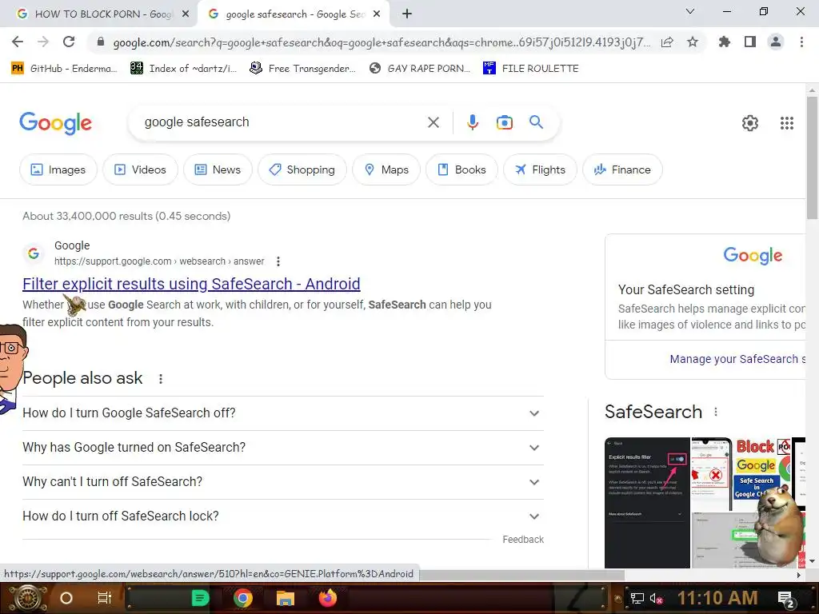Open Firefox from the taskbar
819x614 pixels.
click(x=328, y=598)
